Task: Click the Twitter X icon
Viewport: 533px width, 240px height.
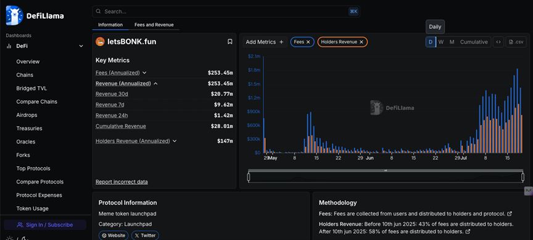Action: (x=137, y=235)
